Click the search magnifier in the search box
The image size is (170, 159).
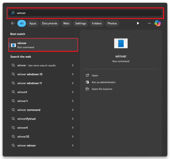[13, 13]
